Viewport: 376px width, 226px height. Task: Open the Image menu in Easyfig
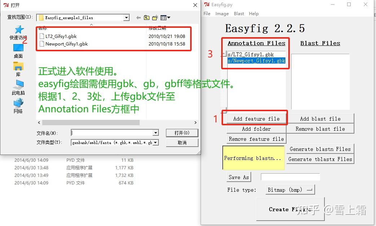point(222,13)
